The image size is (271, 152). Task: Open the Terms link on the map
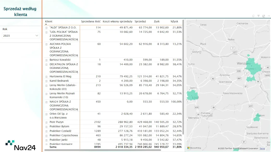(262, 149)
